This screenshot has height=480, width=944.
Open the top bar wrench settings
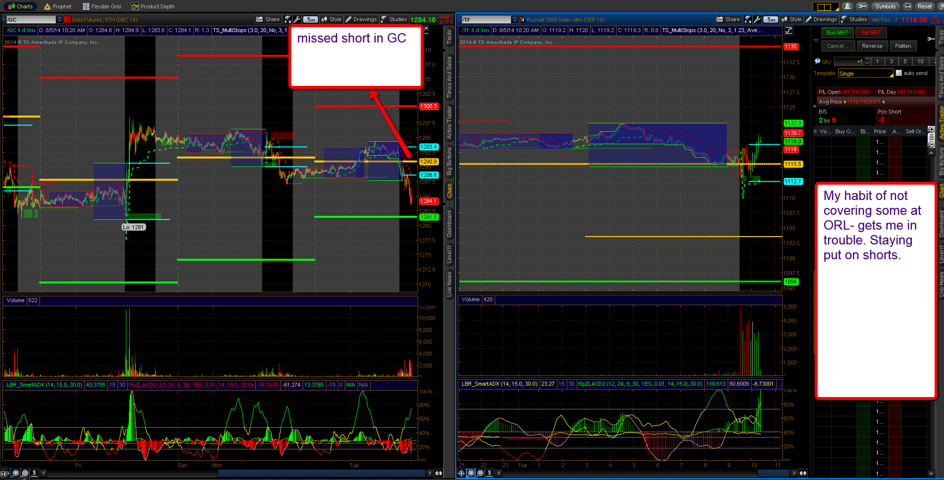(862, 6)
